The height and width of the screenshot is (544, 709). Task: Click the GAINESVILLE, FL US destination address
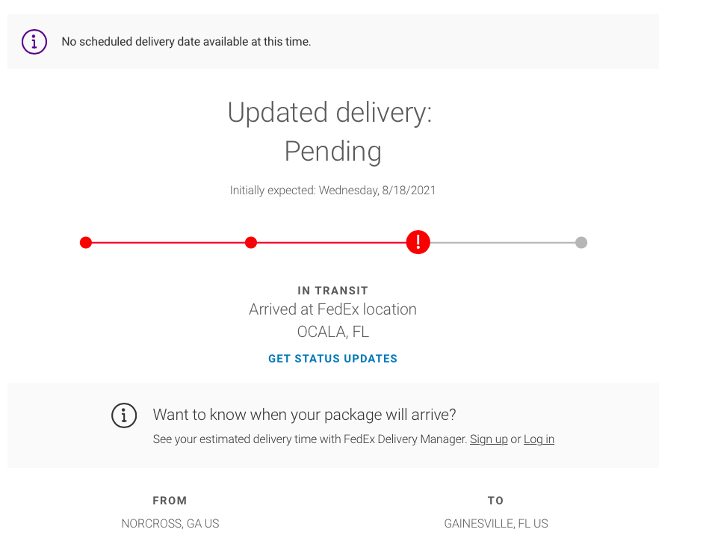click(x=496, y=524)
